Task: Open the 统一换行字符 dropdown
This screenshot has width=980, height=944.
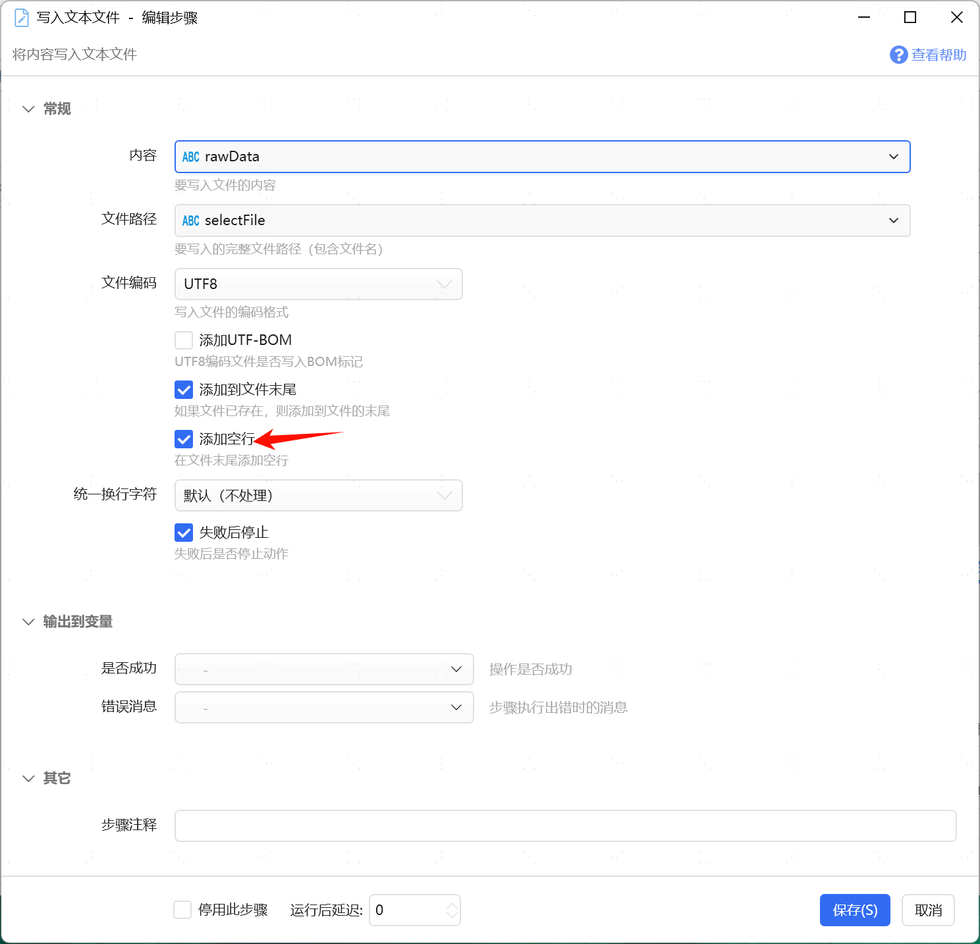Action: (x=318, y=495)
